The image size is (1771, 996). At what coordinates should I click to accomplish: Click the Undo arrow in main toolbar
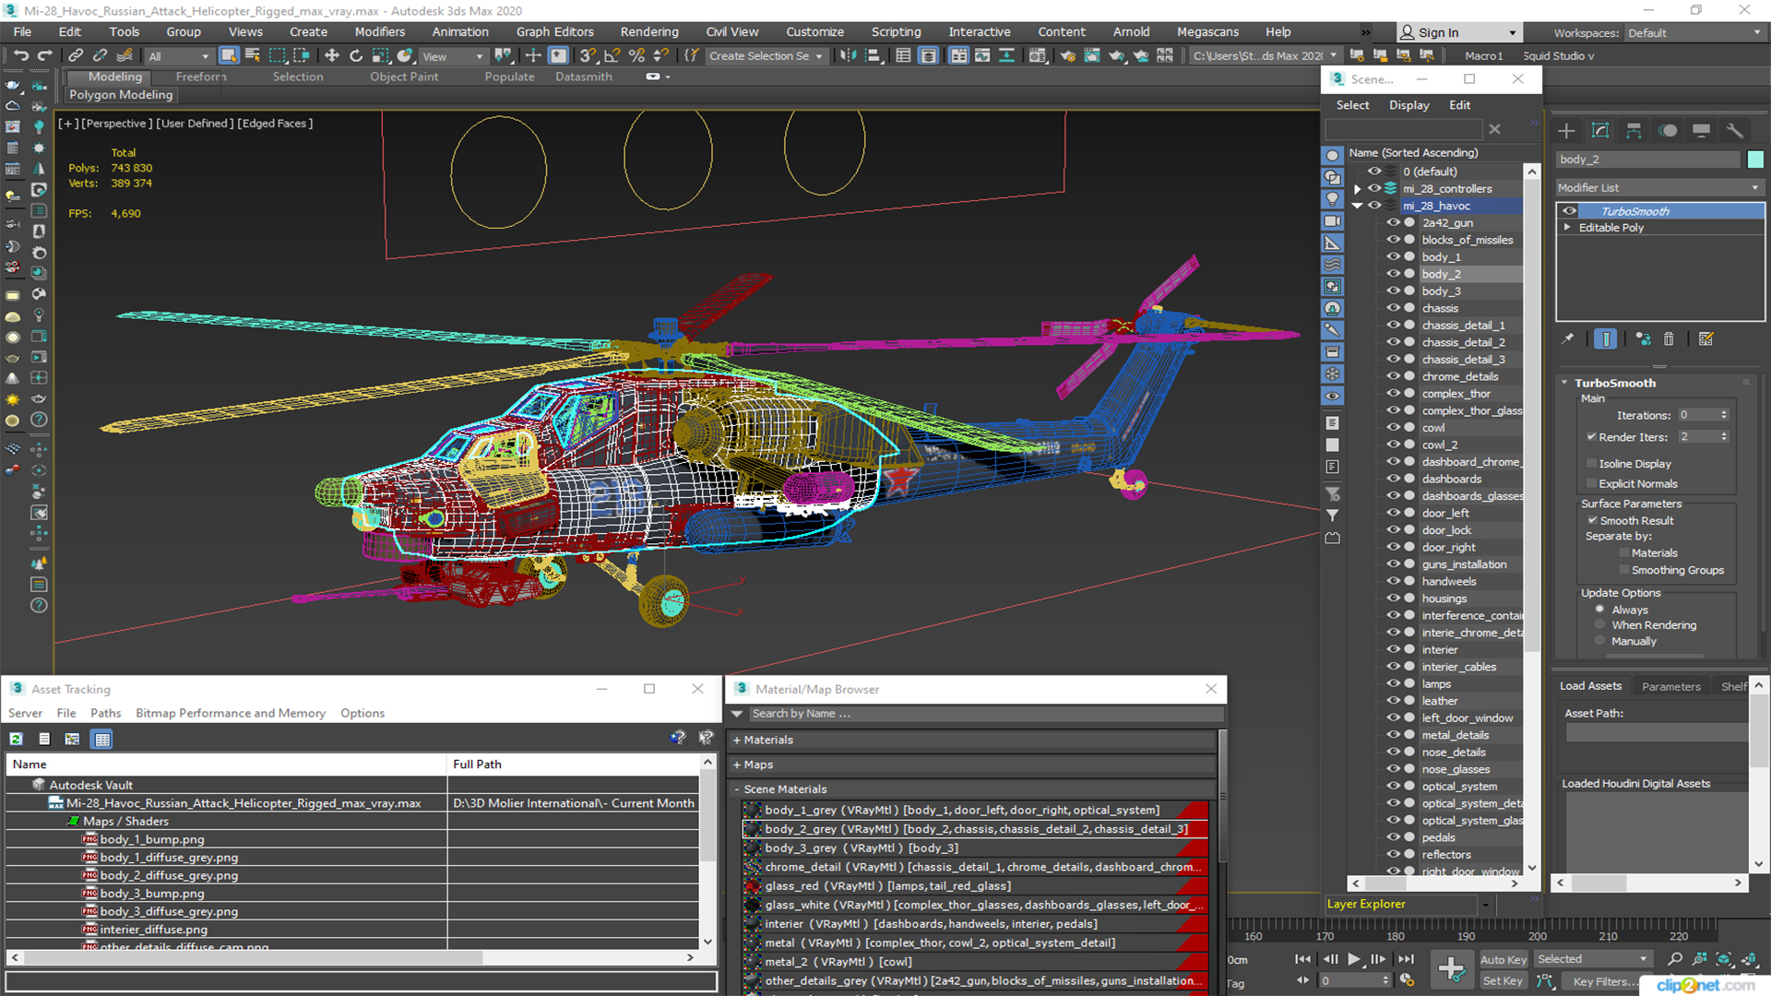[x=20, y=56]
